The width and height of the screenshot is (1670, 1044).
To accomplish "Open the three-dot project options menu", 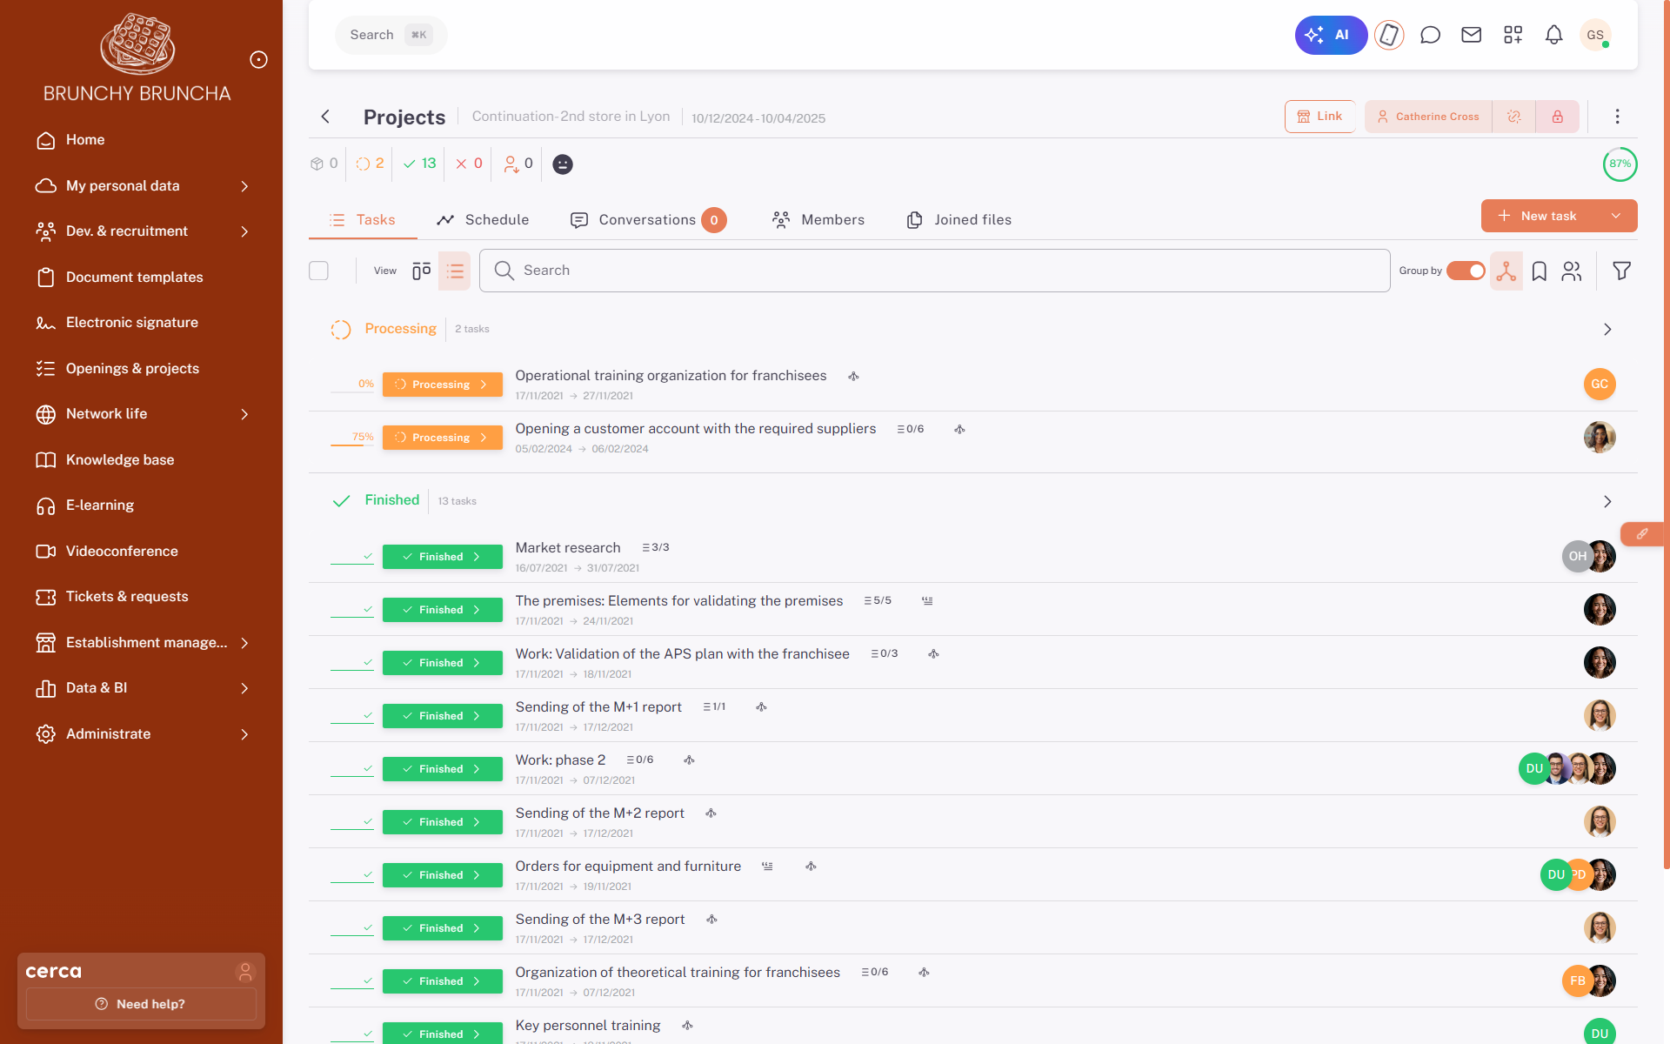I will [x=1617, y=117].
